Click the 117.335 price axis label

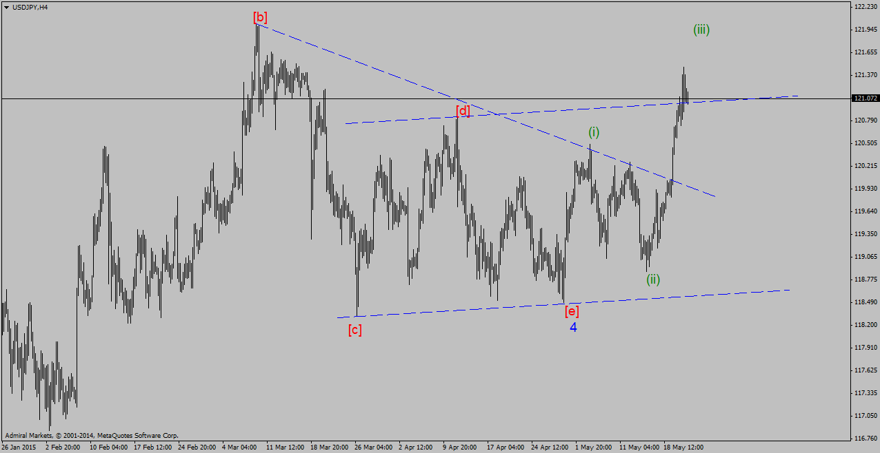(x=865, y=393)
